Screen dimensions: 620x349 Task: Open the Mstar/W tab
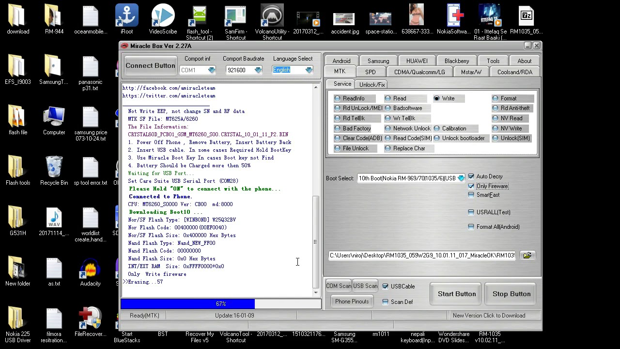pyautogui.click(x=471, y=72)
